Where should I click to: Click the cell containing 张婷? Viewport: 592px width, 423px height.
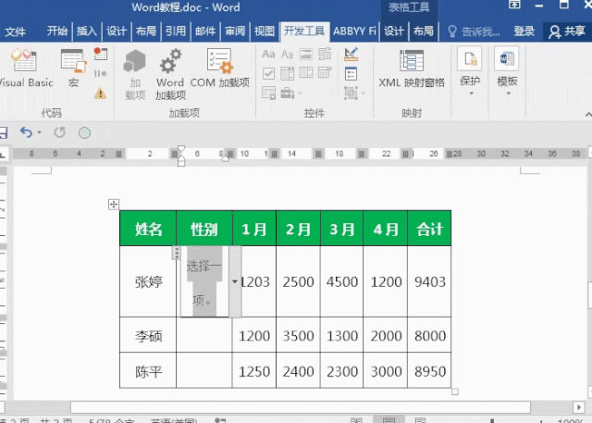point(148,281)
